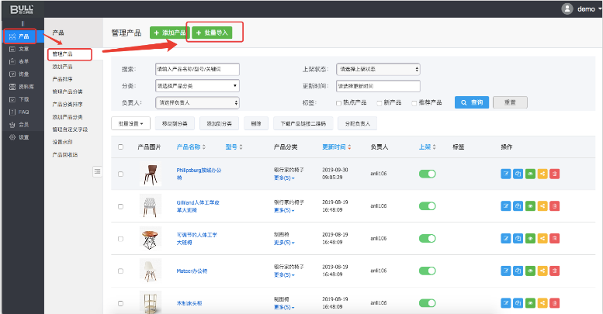Edit the Philipsburg office chair product
This screenshot has height=314, width=603.
pyautogui.click(x=506, y=174)
